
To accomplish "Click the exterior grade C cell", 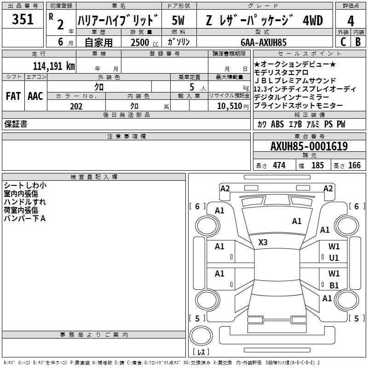I will point(343,41).
